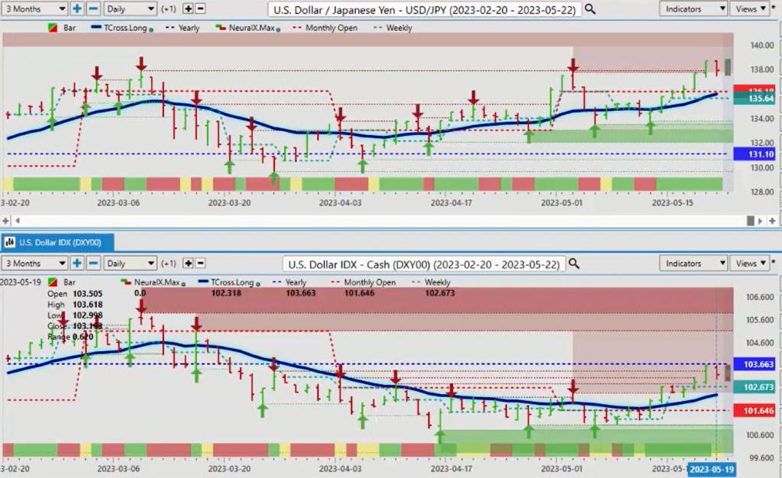Click the Weekly legend entry in the bottom chart
The image size is (782, 478).
click(431, 282)
